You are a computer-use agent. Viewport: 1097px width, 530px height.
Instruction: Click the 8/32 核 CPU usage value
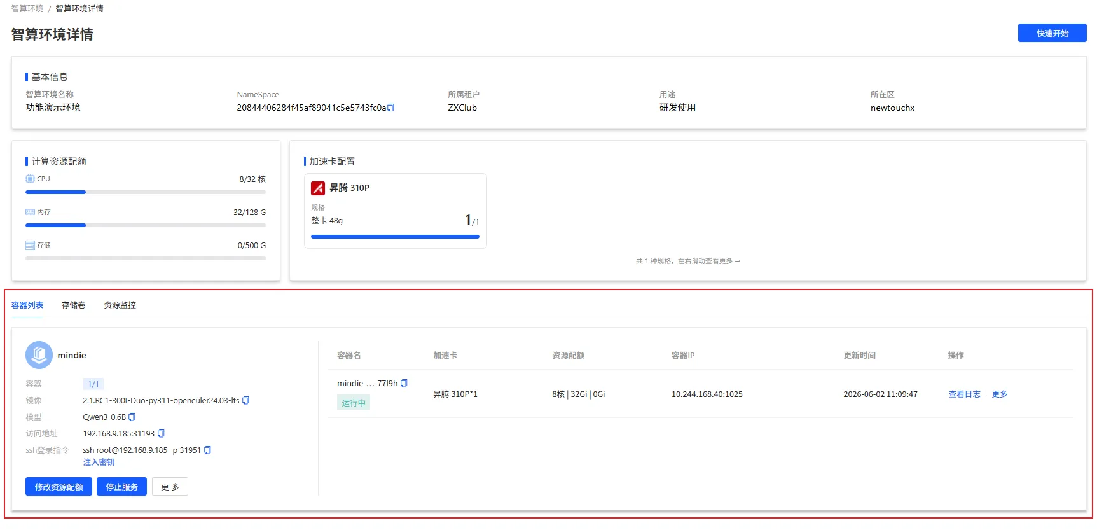[252, 179]
